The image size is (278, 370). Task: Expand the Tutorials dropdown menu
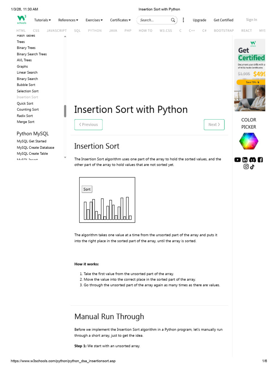pyautogui.click(x=42, y=20)
